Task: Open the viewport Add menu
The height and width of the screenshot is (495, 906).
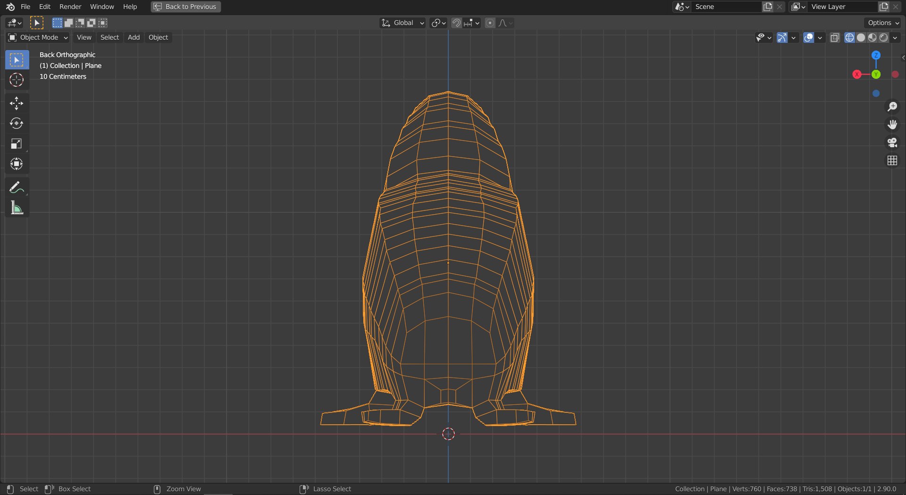Action: [x=134, y=37]
